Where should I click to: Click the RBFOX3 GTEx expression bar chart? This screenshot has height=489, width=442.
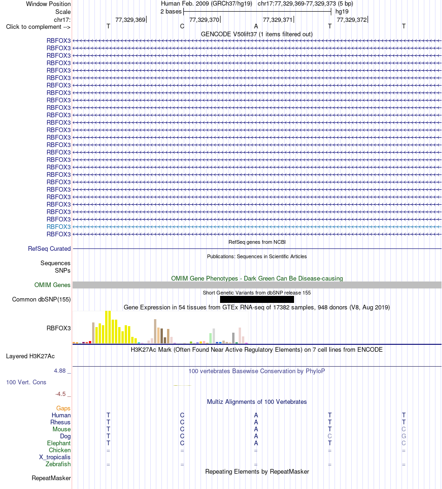(161, 327)
